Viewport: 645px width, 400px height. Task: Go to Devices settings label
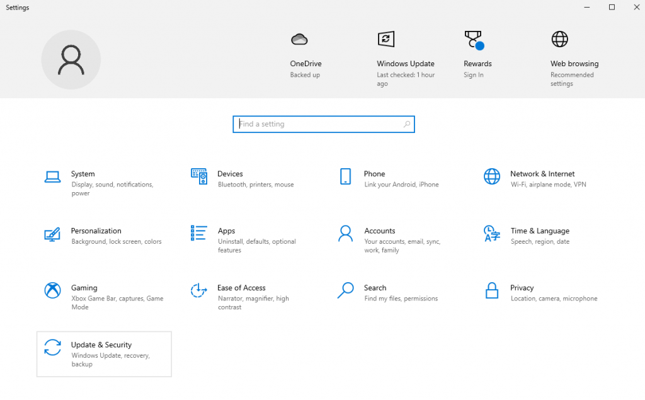tap(230, 174)
